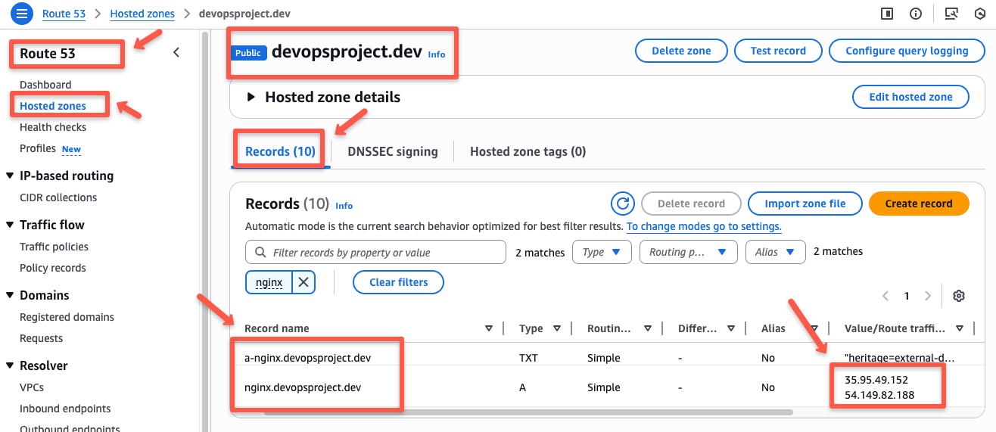Click the Create record button
Viewport: 996px width, 432px height.
click(919, 204)
